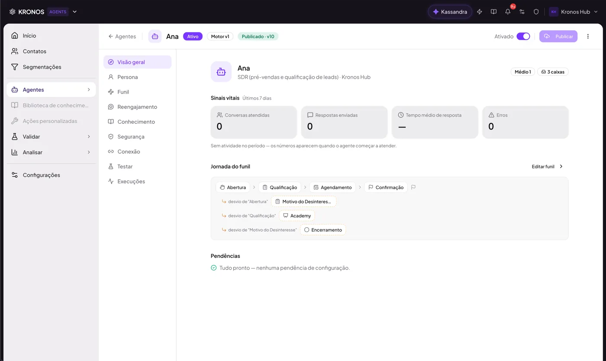Open the Testar tab
Screen dimensions: 606x361
[x=137, y=167]
